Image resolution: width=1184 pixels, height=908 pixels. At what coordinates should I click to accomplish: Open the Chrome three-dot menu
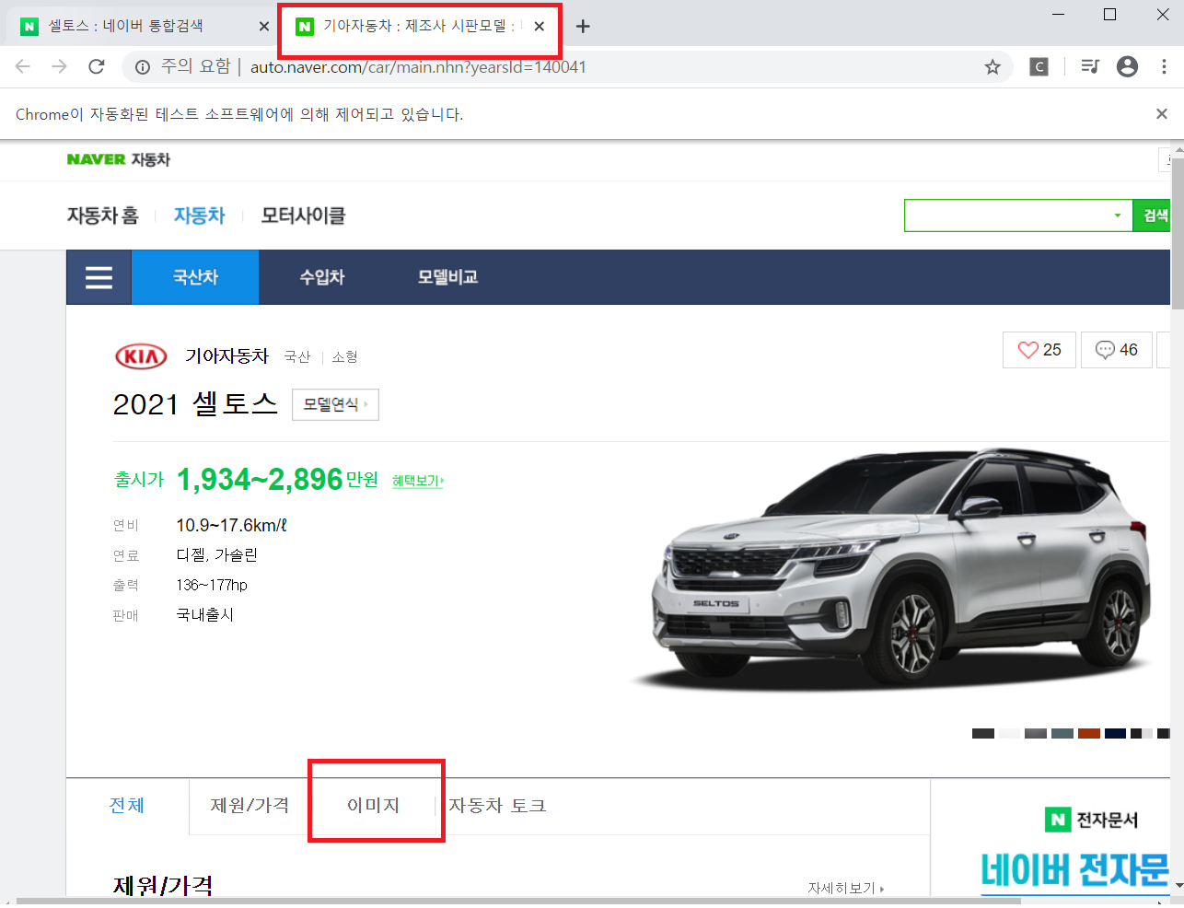click(1164, 66)
